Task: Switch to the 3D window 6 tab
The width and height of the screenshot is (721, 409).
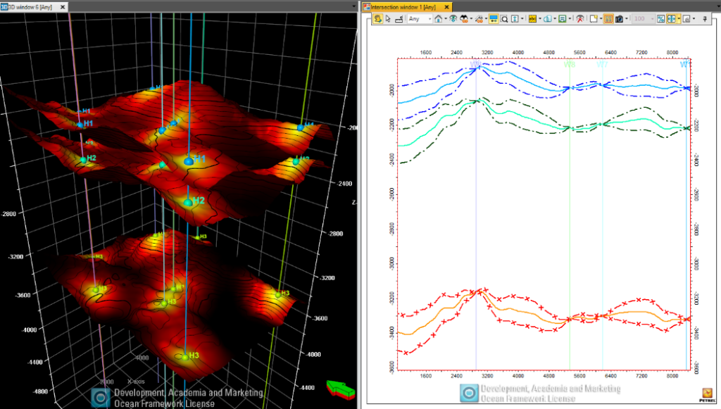Action: tap(32, 6)
